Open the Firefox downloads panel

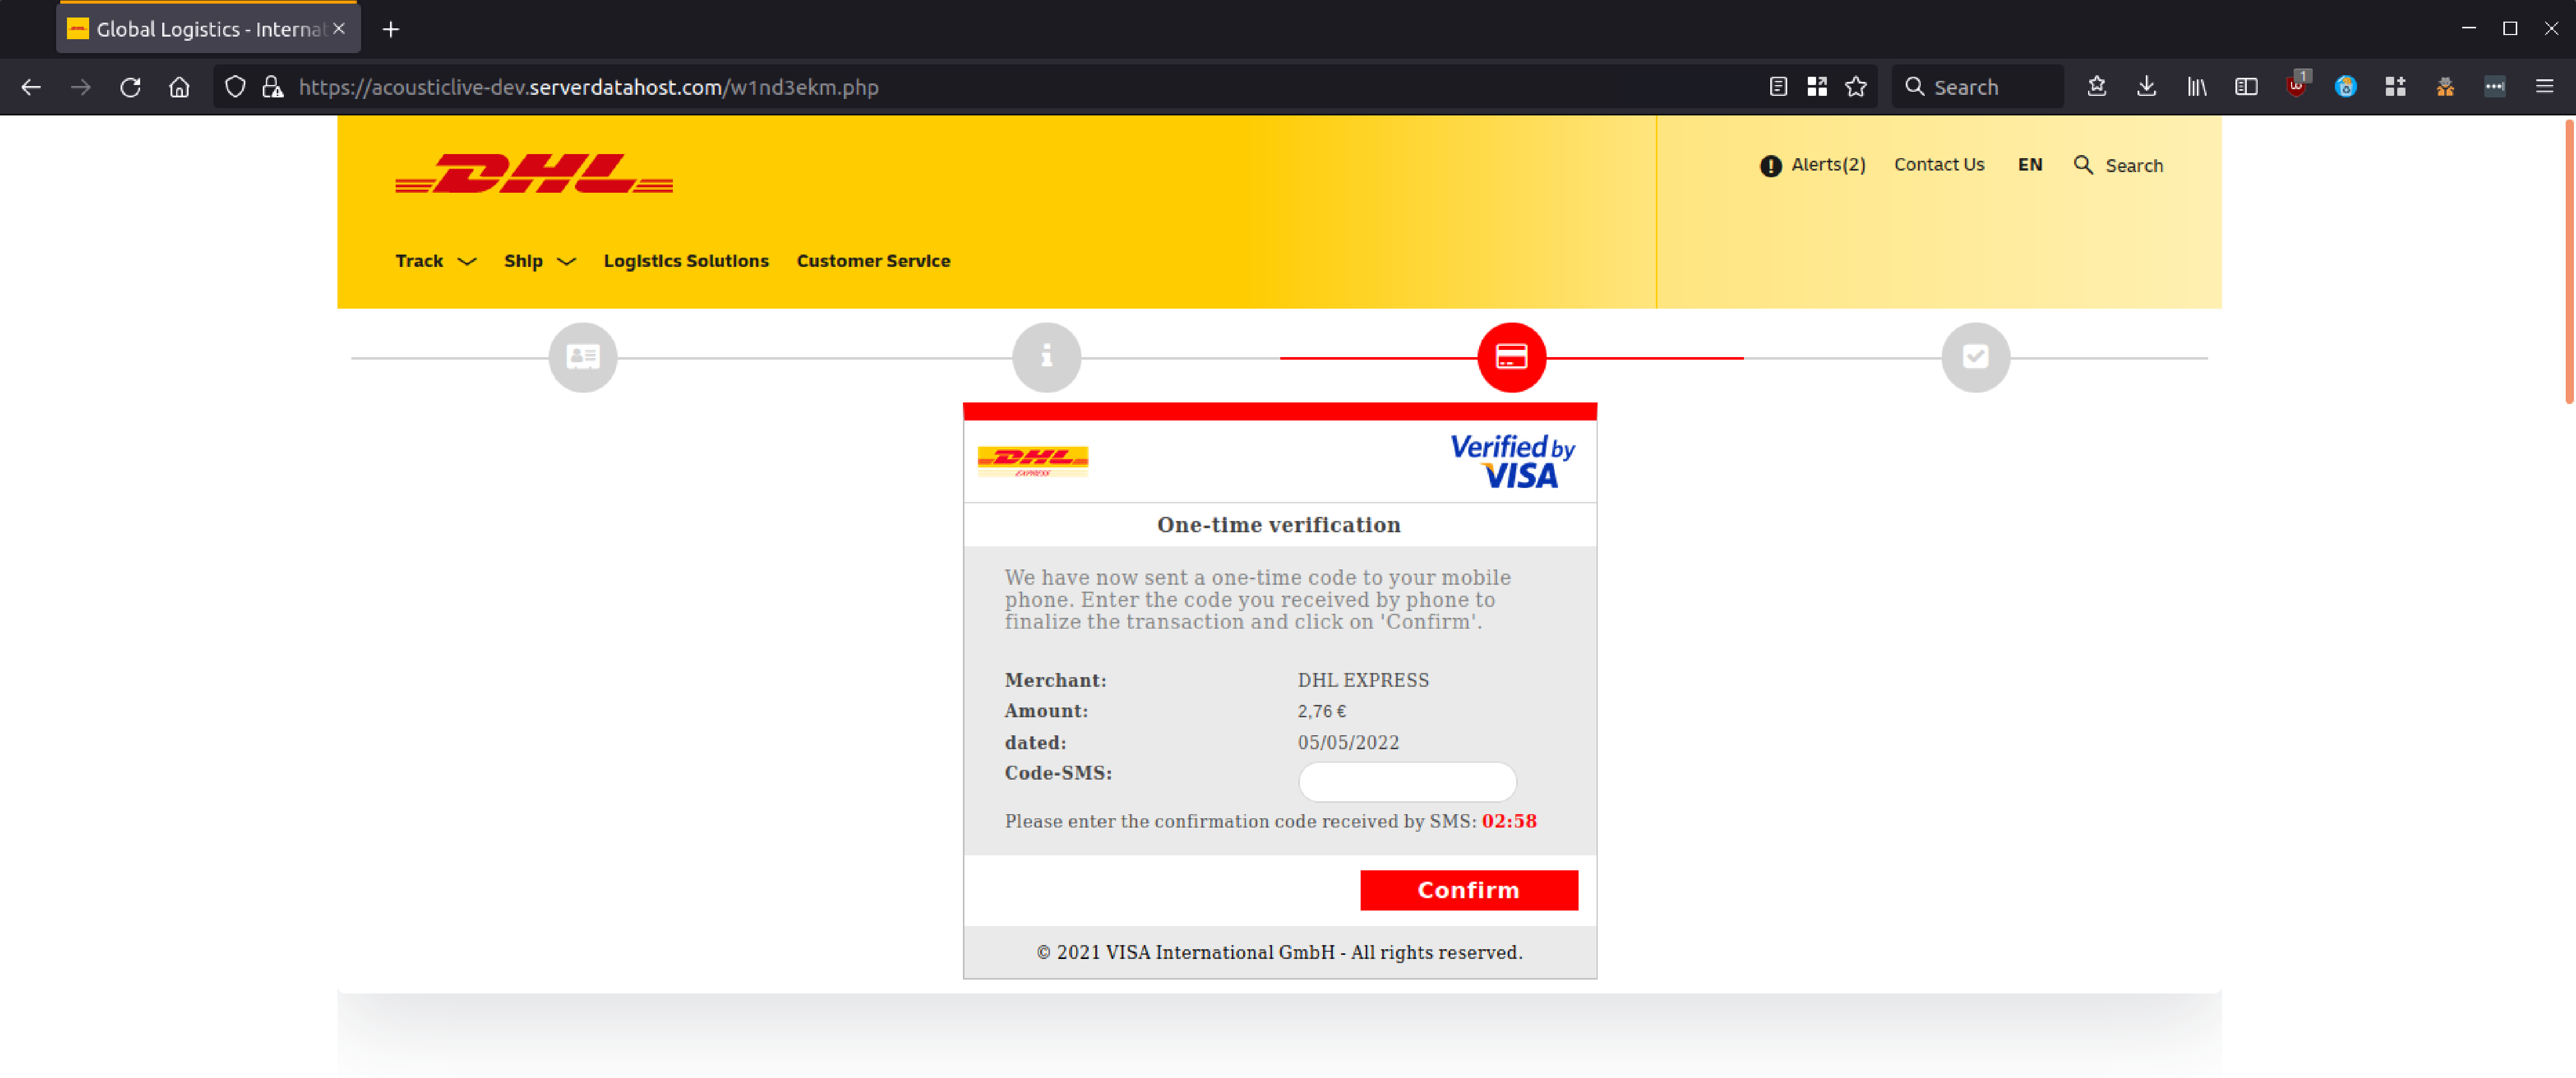pyautogui.click(x=2146, y=87)
